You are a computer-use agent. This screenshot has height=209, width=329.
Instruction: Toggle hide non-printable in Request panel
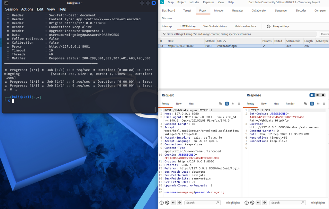(220, 104)
